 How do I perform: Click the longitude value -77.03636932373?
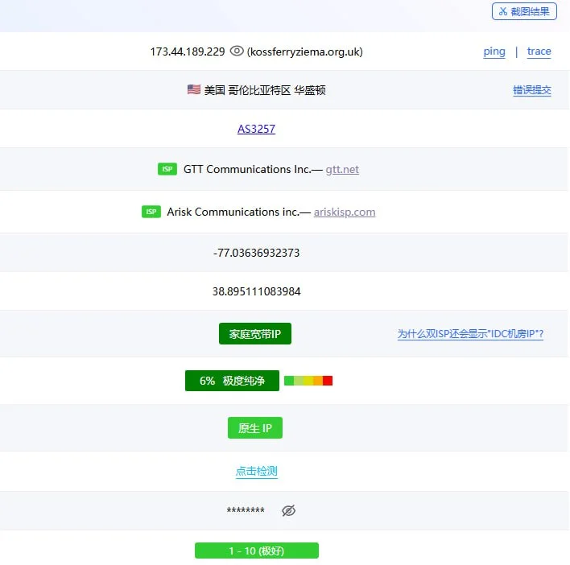[x=256, y=253]
